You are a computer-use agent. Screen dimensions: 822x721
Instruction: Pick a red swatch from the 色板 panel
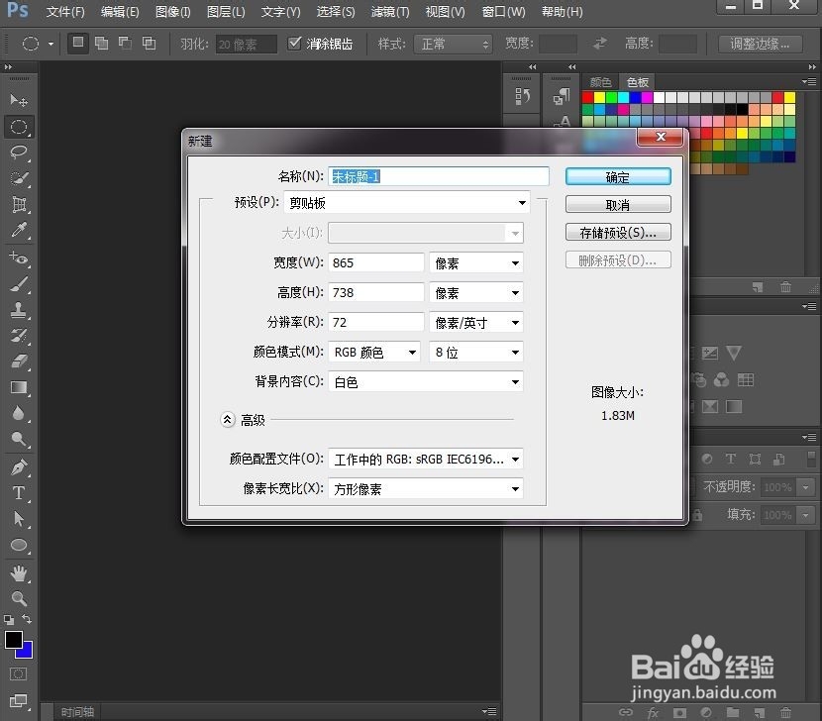click(x=586, y=96)
